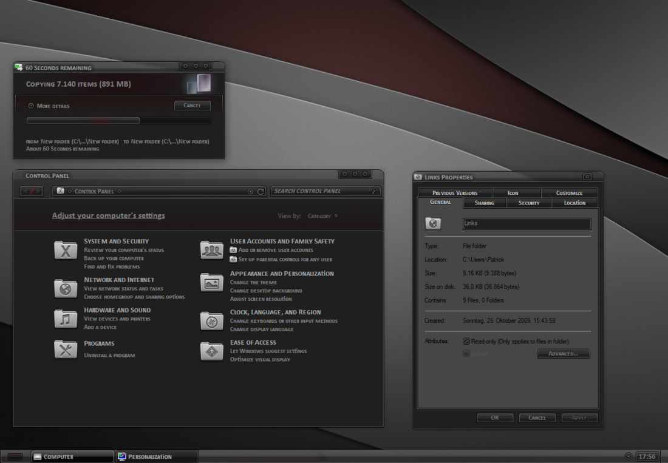
Task: Click the red Start button on taskbar
Action: pyautogui.click(x=15, y=456)
